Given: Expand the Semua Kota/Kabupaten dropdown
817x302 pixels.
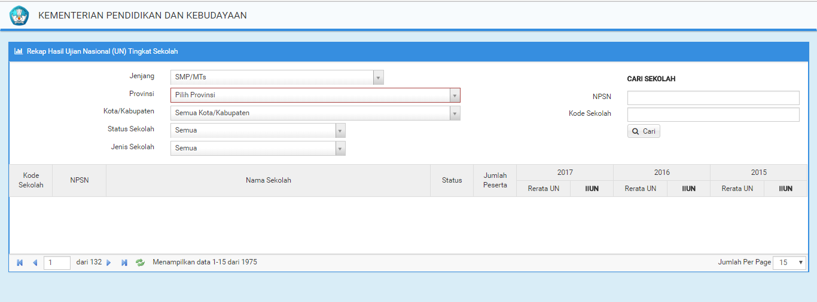Looking at the screenshot, I should tap(315, 113).
